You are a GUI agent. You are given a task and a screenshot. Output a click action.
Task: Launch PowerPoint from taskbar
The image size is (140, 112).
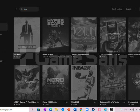click(69, 110)
